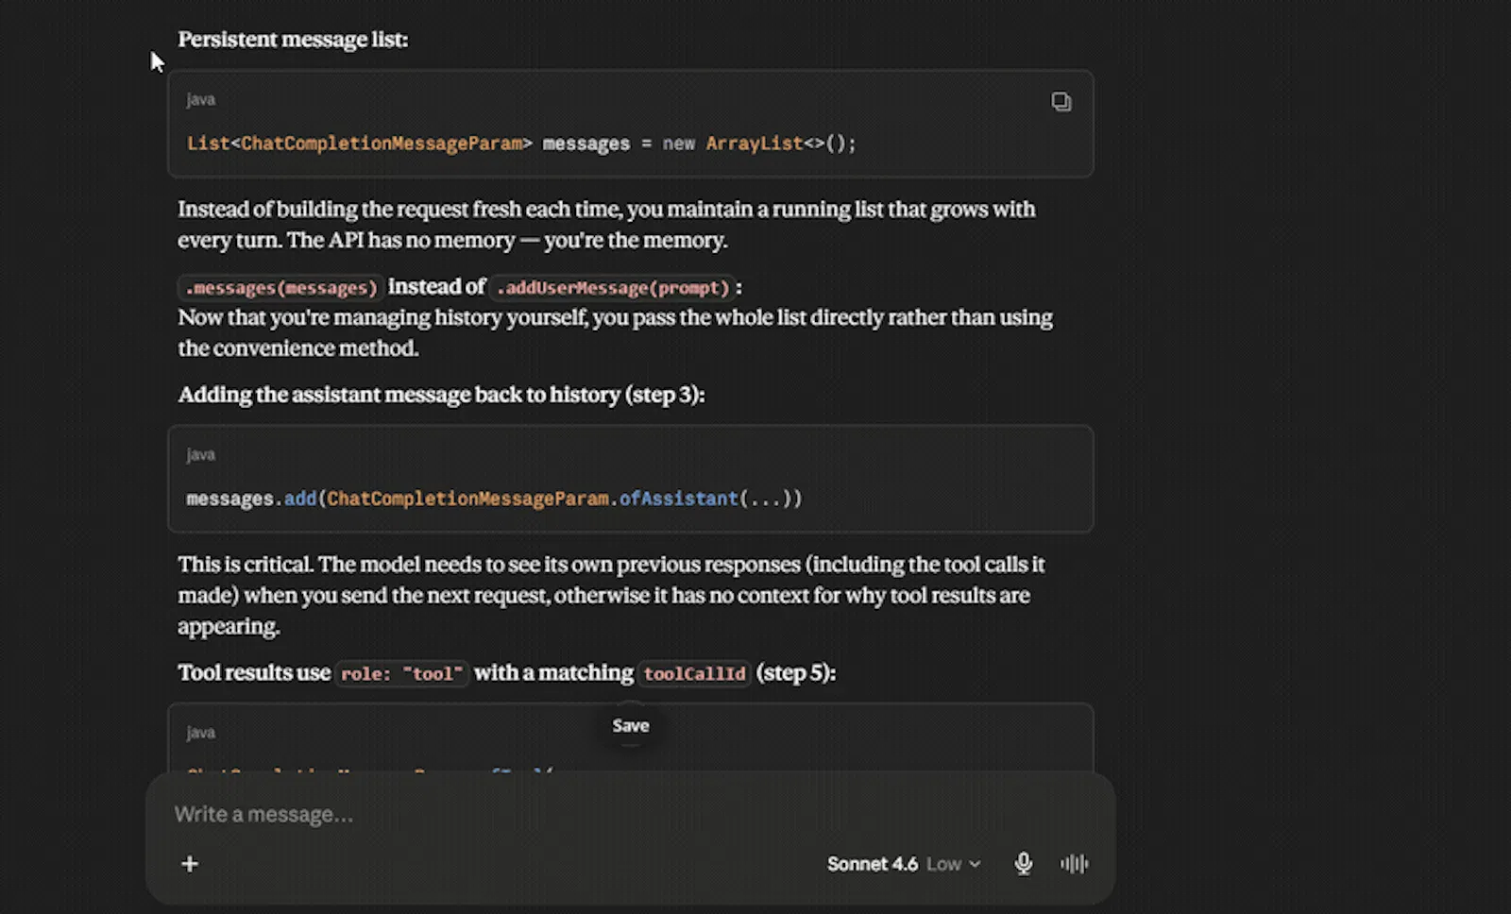1511x914 pixels.
Task: Click the List<ChatCompletionMessageParam> code line
Action: pos(521,144)
